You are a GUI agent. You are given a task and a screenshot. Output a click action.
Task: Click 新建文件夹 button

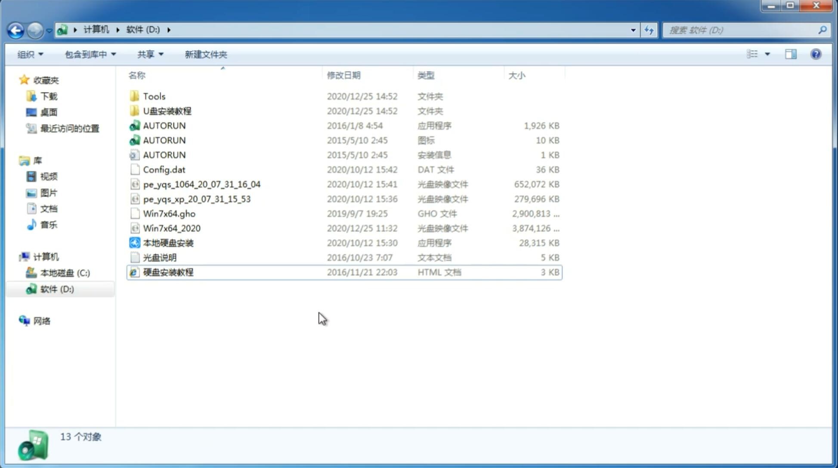[x=205, y=53]
